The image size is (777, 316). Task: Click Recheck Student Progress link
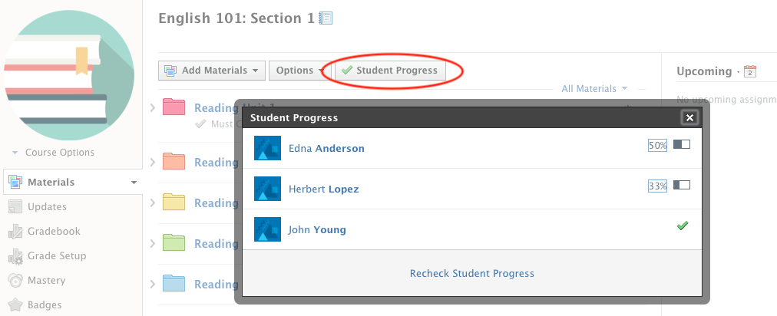point(471,273)
